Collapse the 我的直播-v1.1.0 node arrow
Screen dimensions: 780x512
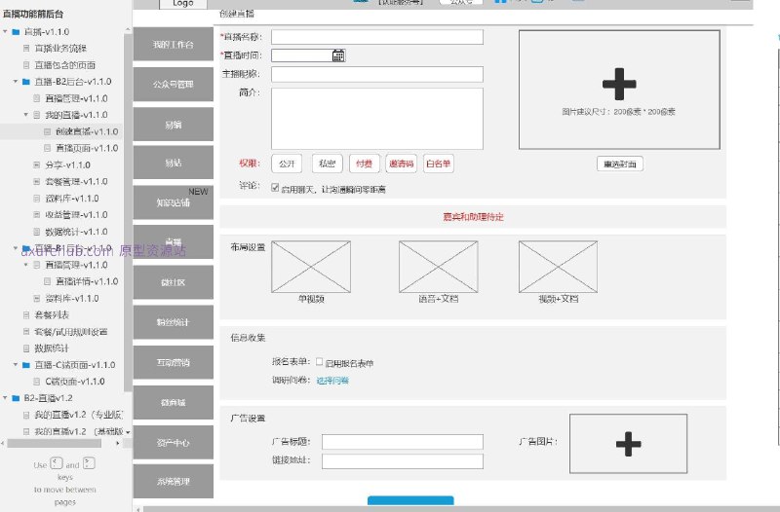point(26,115)
